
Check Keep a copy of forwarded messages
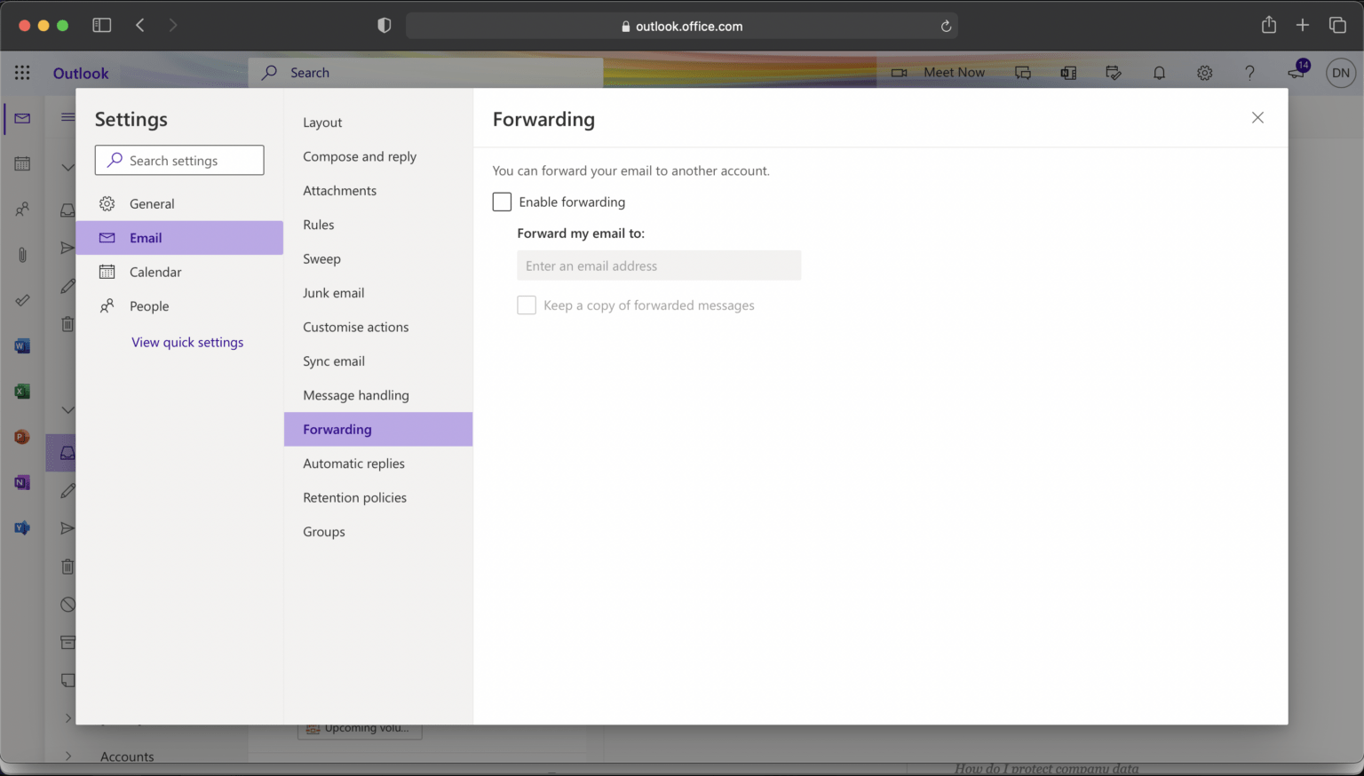pyautogui.click(x=527, y=305)
